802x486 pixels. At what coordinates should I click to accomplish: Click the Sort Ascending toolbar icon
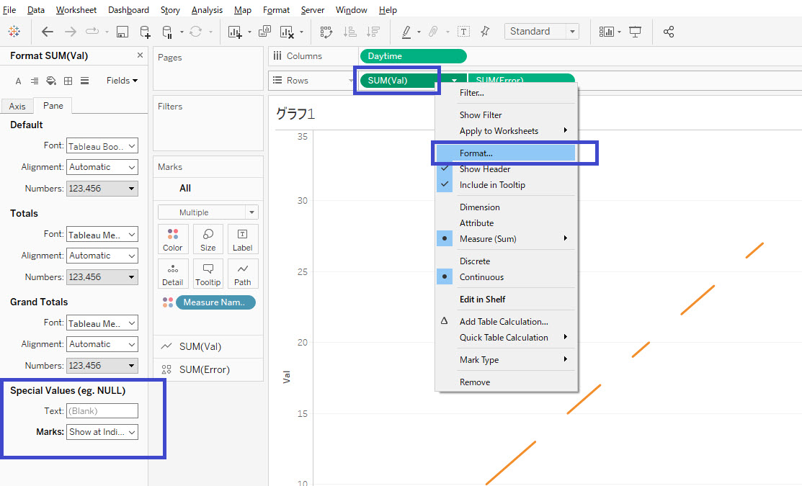pyautogui.click(x=350, y=32)
